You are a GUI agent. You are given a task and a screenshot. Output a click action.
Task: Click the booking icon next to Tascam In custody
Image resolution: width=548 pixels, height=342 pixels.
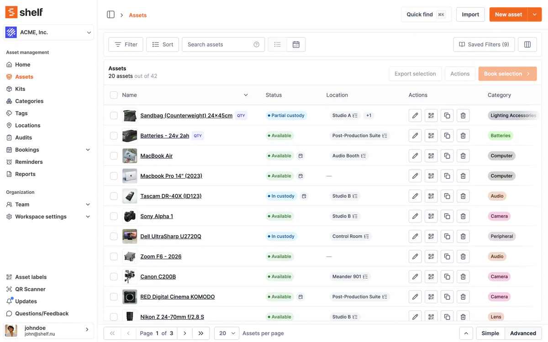click(x=304, y=196)
